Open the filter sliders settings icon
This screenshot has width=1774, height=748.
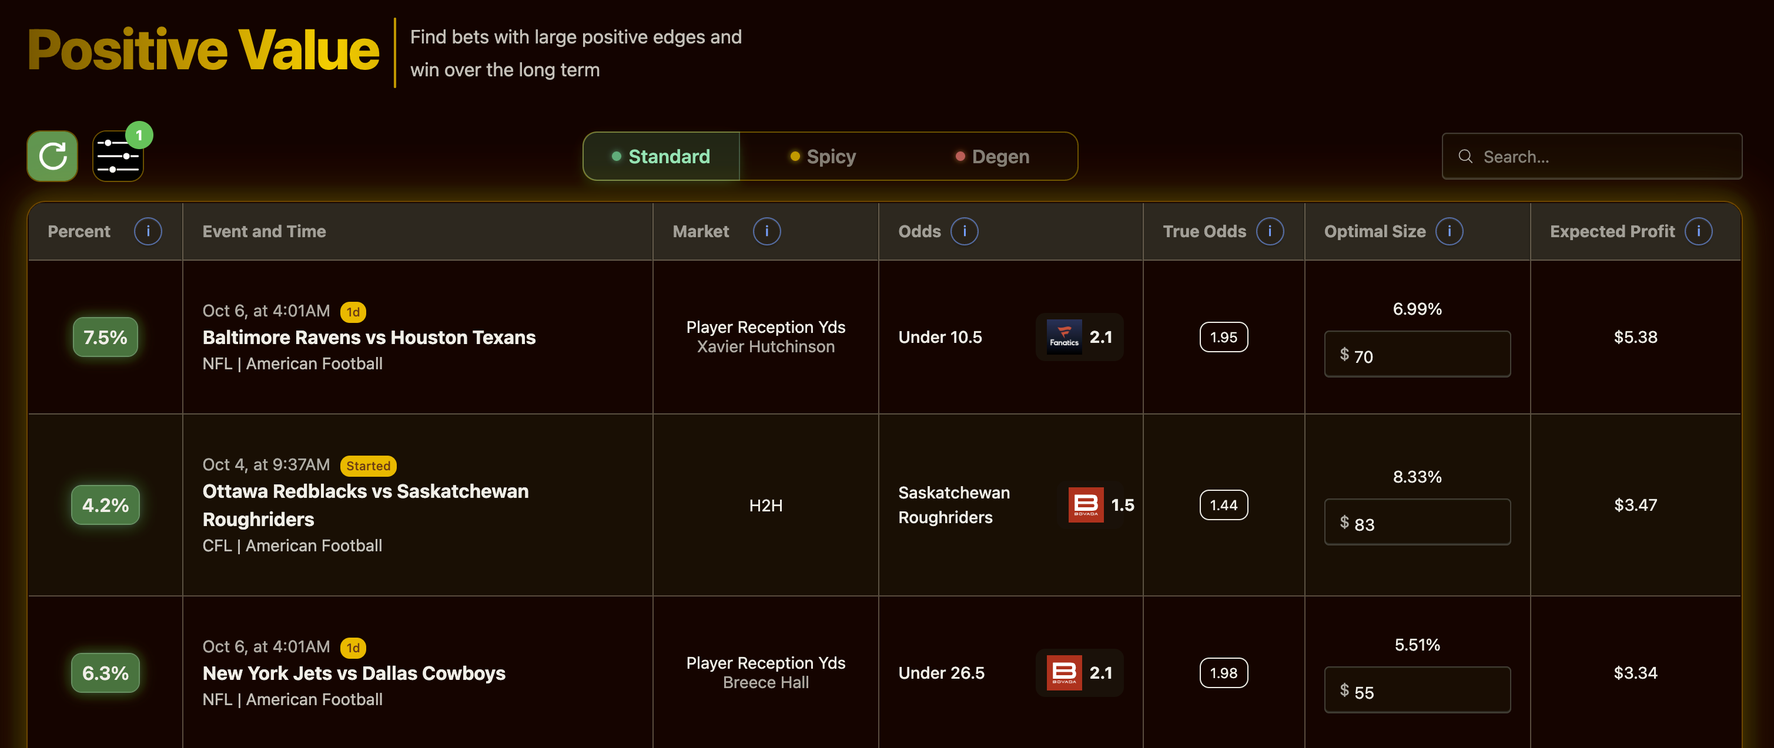(118, 157)
